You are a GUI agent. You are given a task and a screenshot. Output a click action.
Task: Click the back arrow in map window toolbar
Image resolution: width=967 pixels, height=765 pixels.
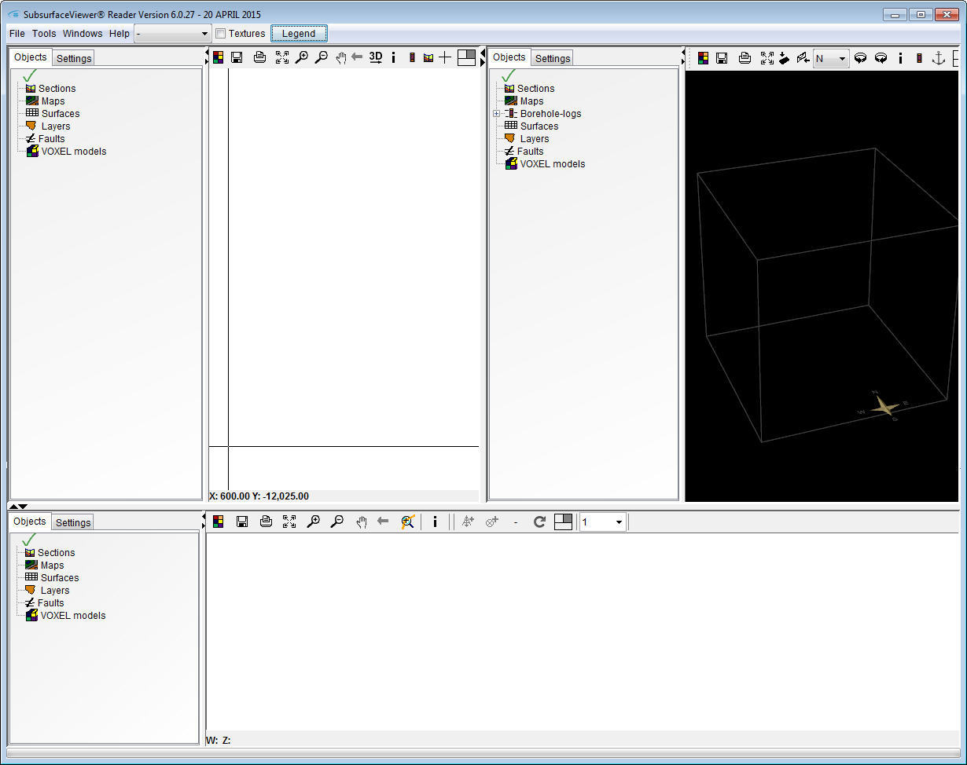(357, 57)
